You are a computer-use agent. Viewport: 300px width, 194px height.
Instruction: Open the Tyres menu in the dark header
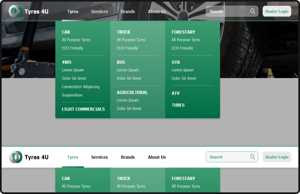[73, 11]
